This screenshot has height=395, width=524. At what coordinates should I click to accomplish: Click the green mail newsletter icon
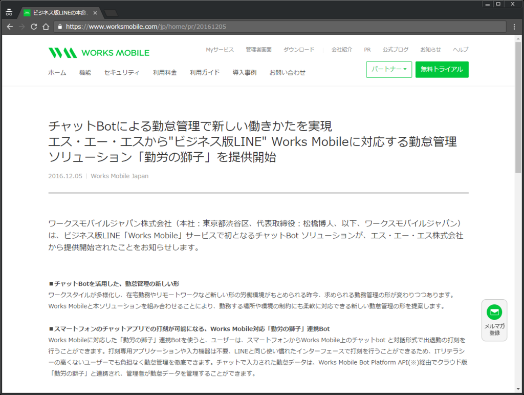(494, 312)
